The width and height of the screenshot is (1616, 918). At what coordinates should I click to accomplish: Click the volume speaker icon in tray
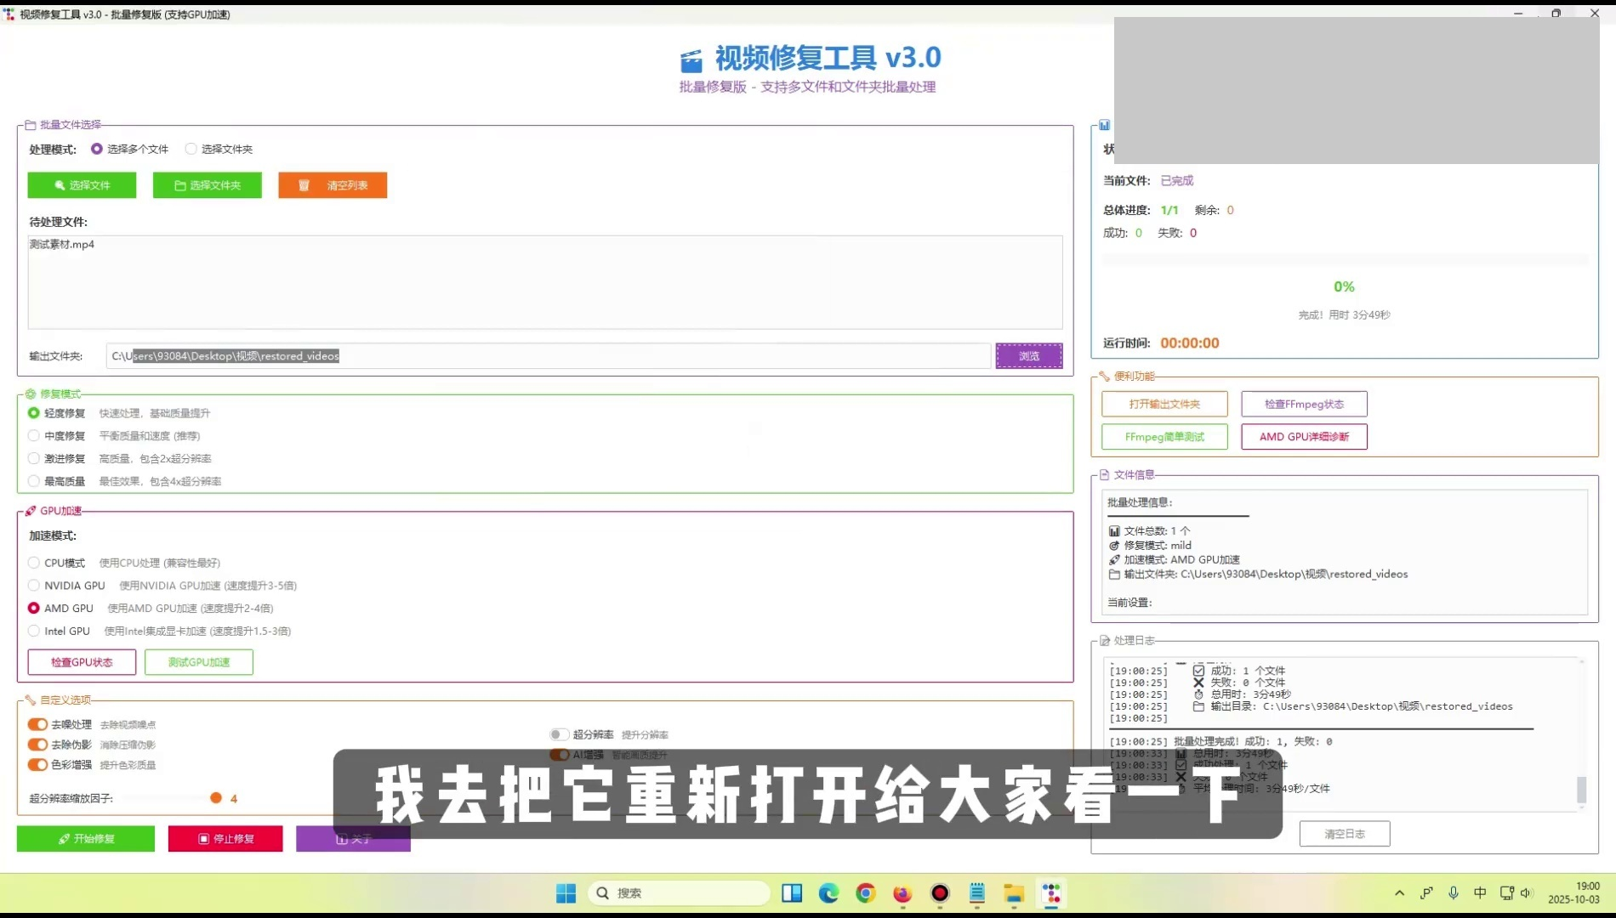(1526, 893)
